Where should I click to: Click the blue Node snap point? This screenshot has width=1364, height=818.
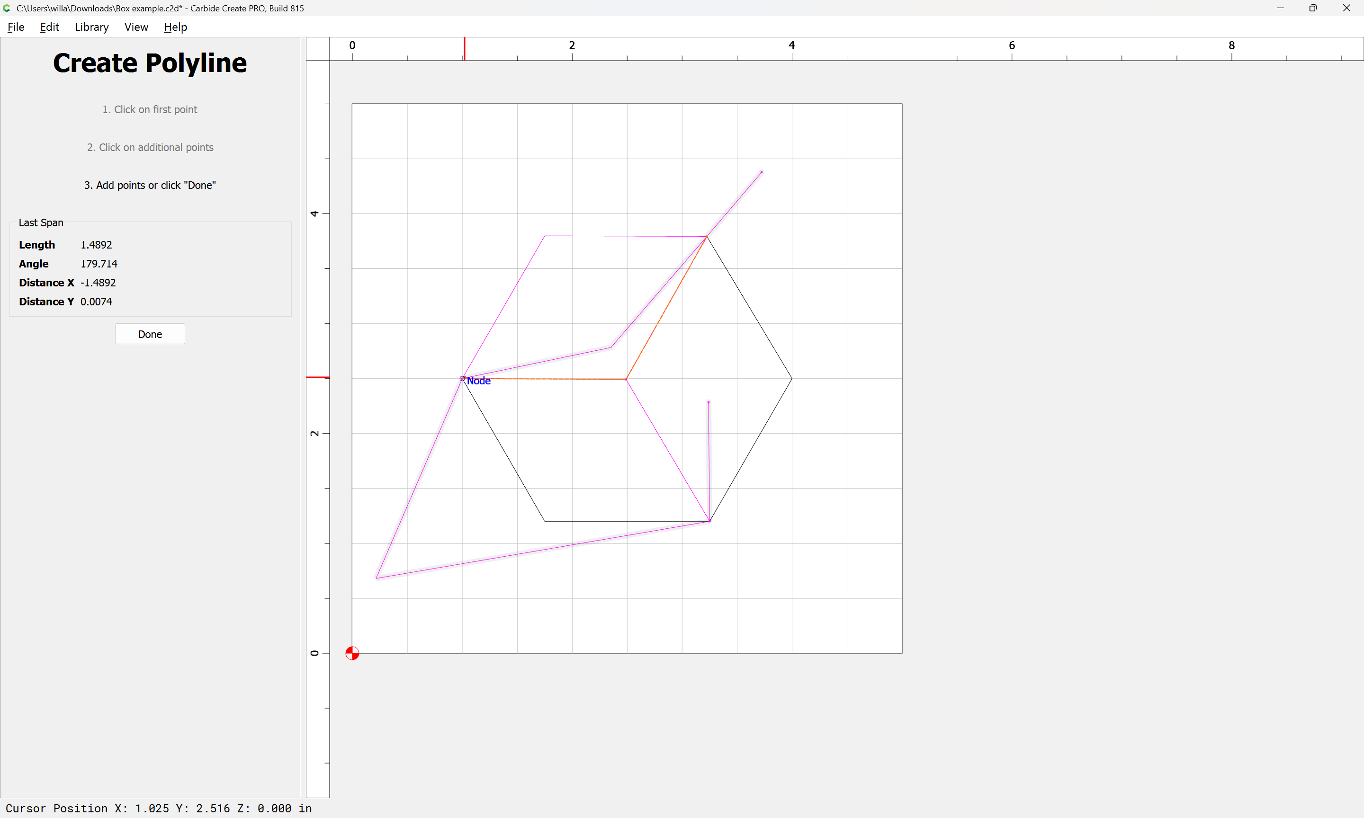(x=463, y=379)
